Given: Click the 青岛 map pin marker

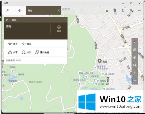Looking at the screenshot, I should pyautogui.click(x=100, y=61).
